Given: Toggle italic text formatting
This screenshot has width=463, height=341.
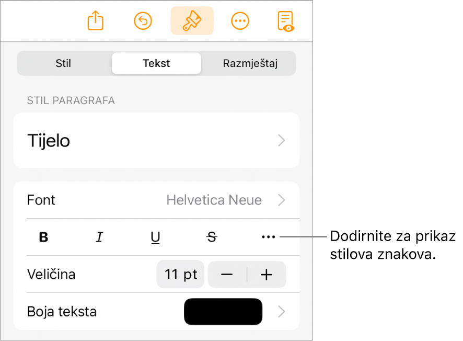Looking at the screenshot, I should tap(99, 237).
